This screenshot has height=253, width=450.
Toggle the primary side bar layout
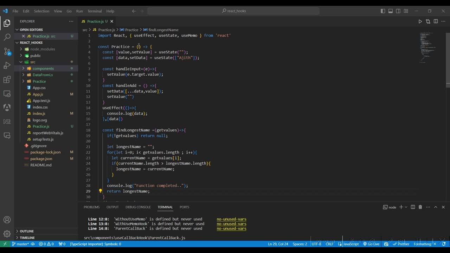383,11
